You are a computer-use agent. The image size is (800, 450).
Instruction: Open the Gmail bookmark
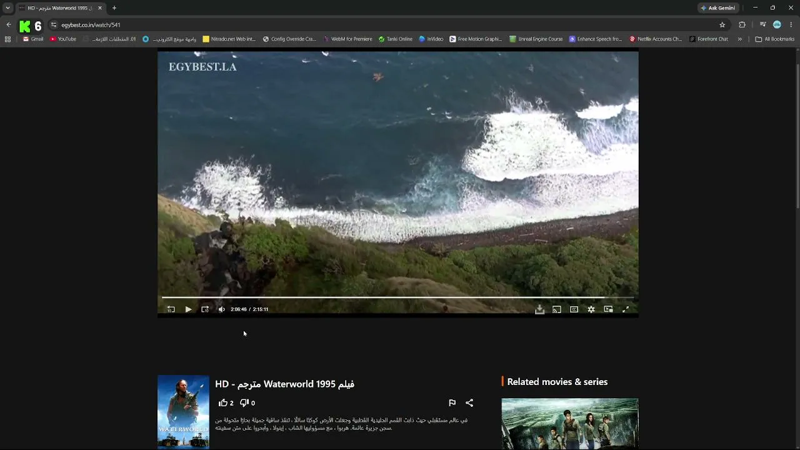tap(33, 39)
